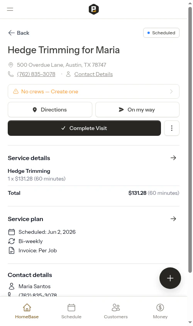Screen dimensions: 193x326
Task: Click the phone icon next to number
Action: coord(10,74)
